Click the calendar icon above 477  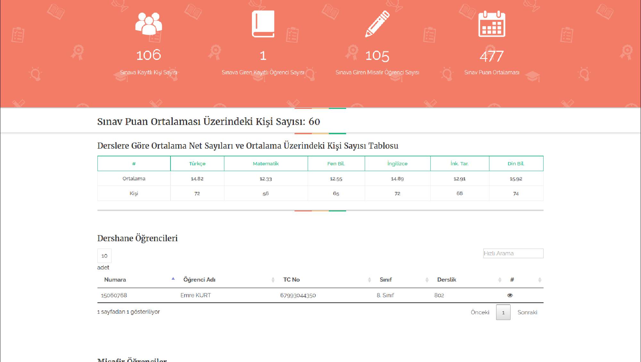click(492, 24)
